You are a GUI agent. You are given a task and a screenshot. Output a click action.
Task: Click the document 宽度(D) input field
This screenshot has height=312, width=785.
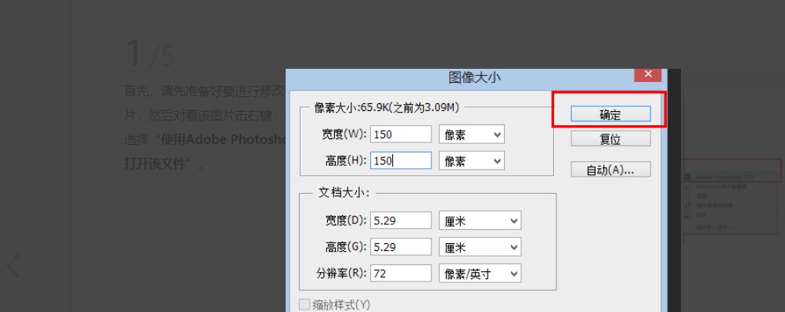coord(401,220)
